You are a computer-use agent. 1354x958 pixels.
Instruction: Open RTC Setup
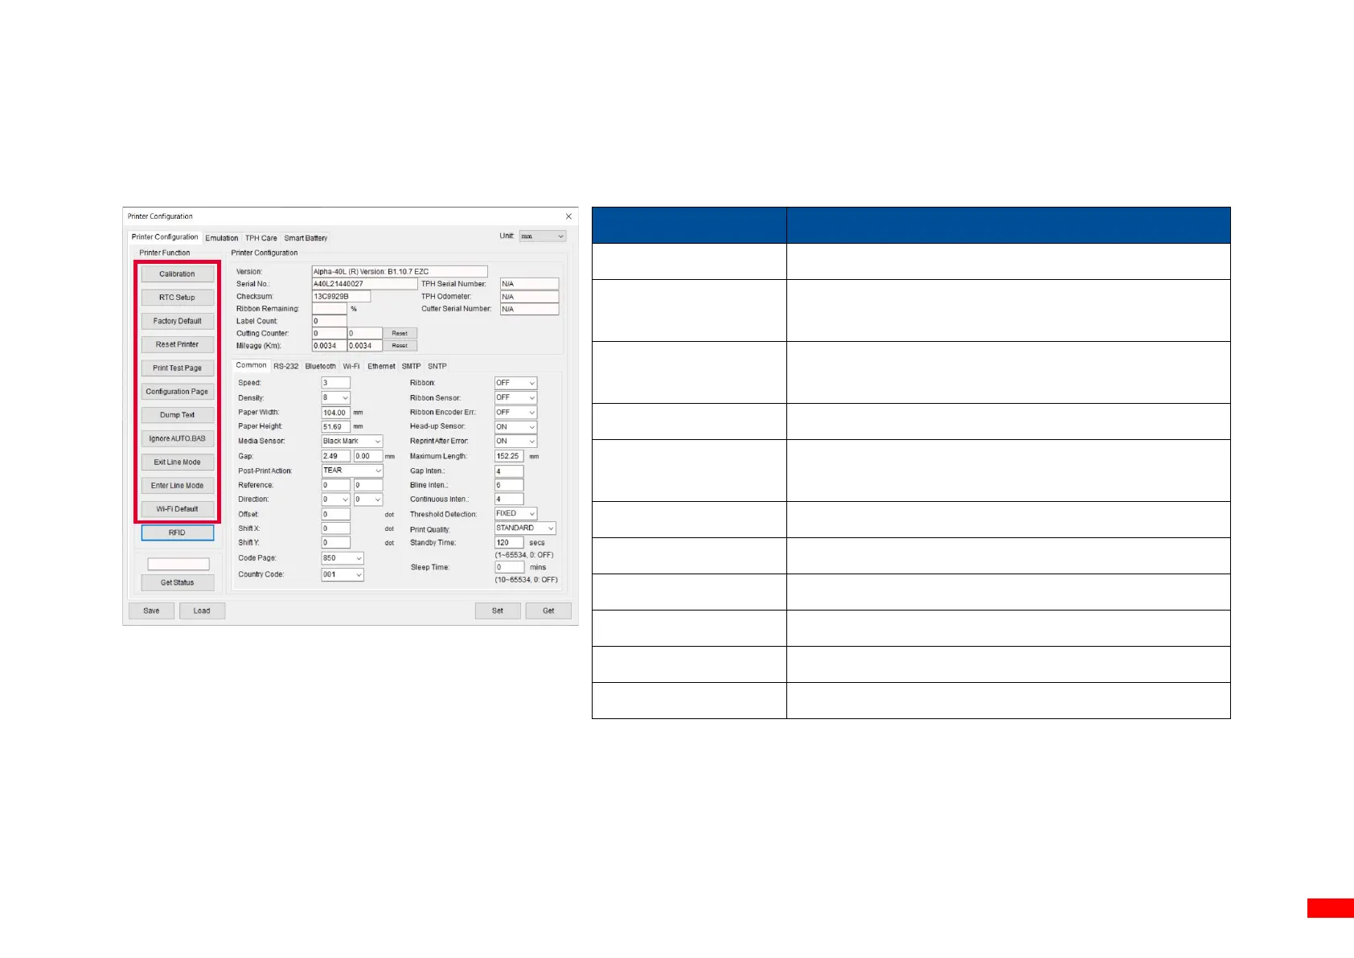[177, 298]
